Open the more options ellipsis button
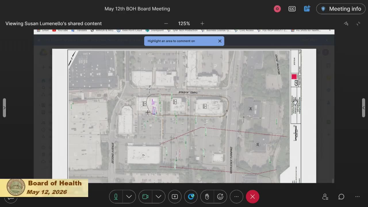Image resolution: width=368 pixels, height=207 pixels. (x=236, y=197)
